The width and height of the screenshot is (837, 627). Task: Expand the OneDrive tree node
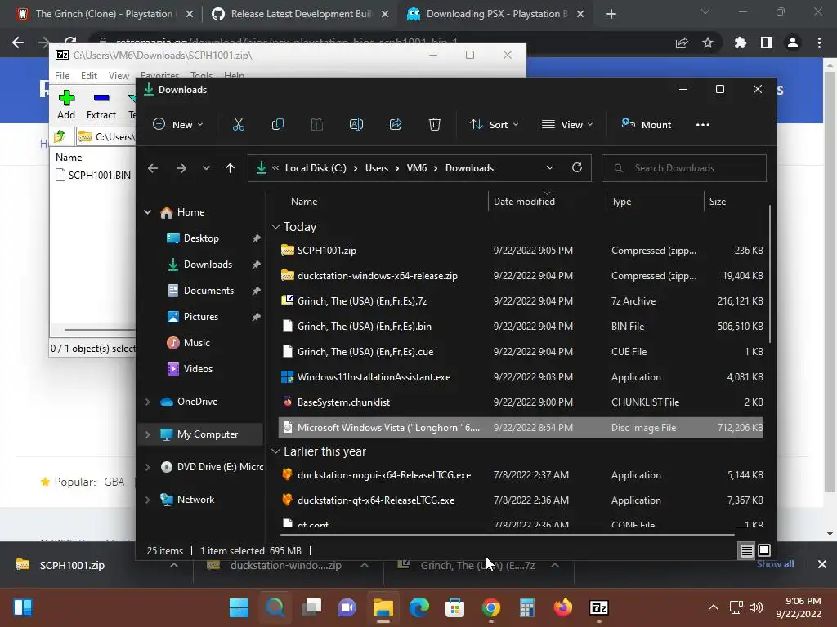click(147, 402)
